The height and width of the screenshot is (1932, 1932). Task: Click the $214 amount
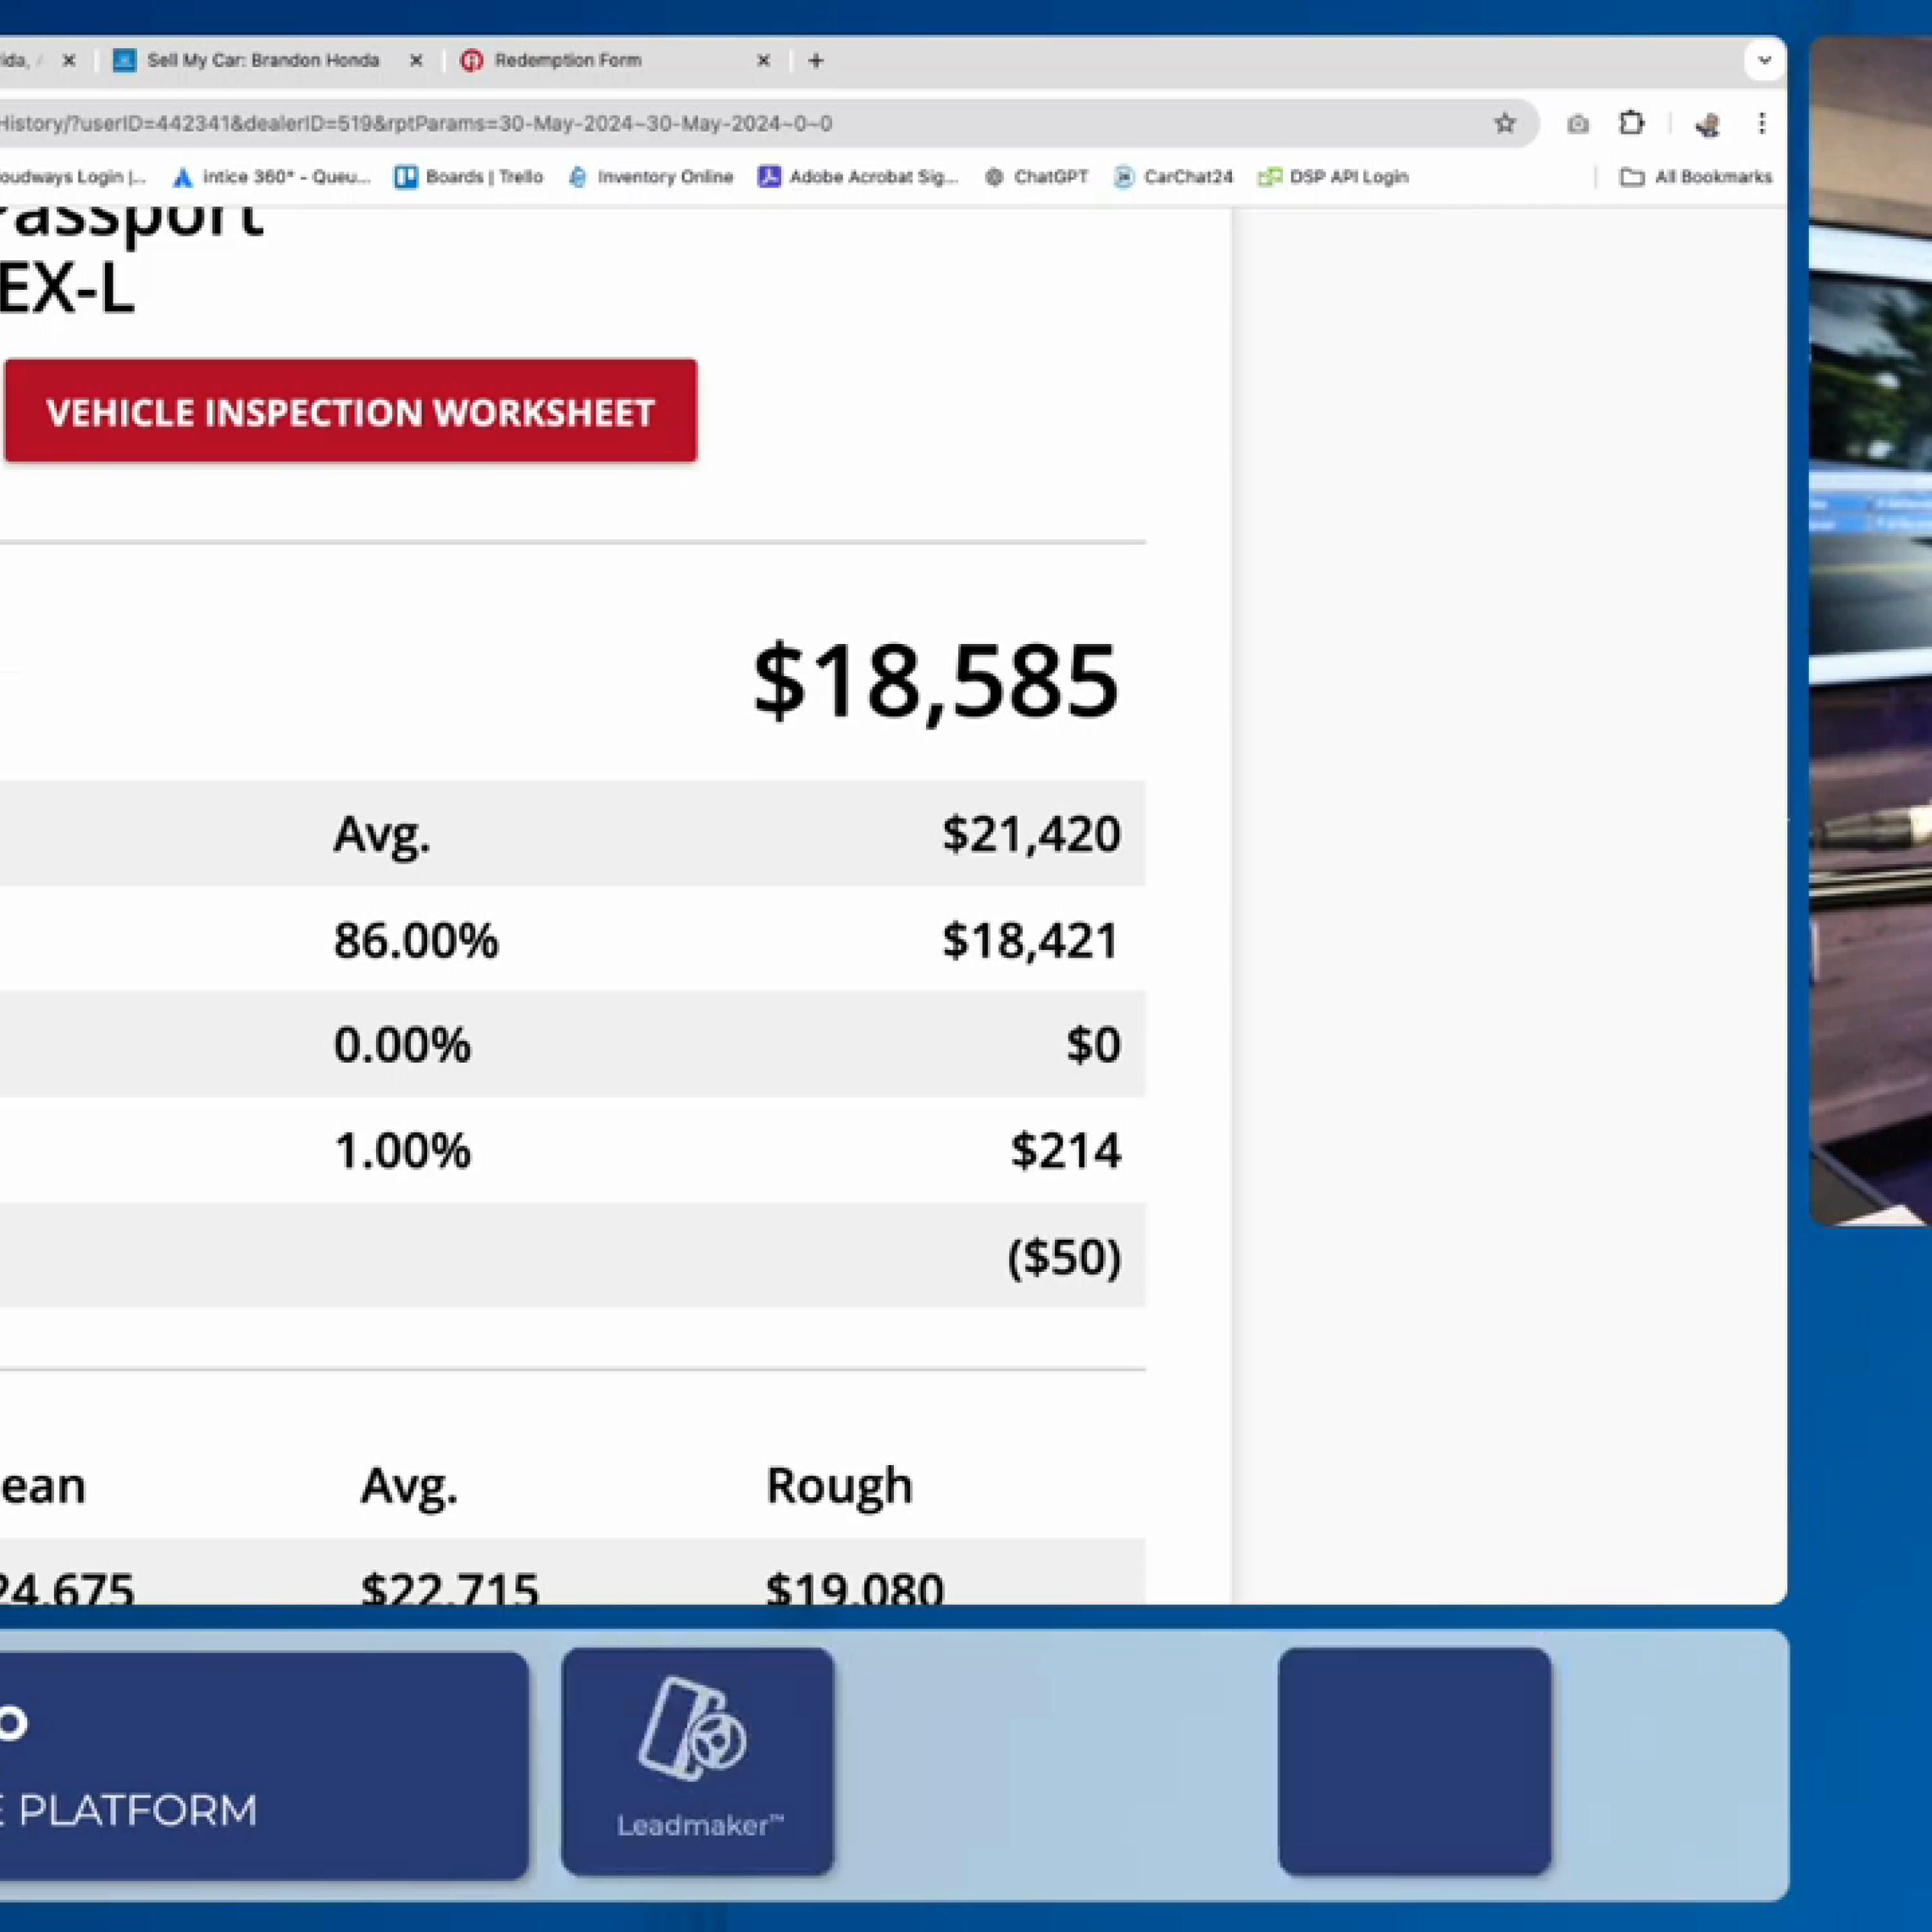pos(1066,1150)
